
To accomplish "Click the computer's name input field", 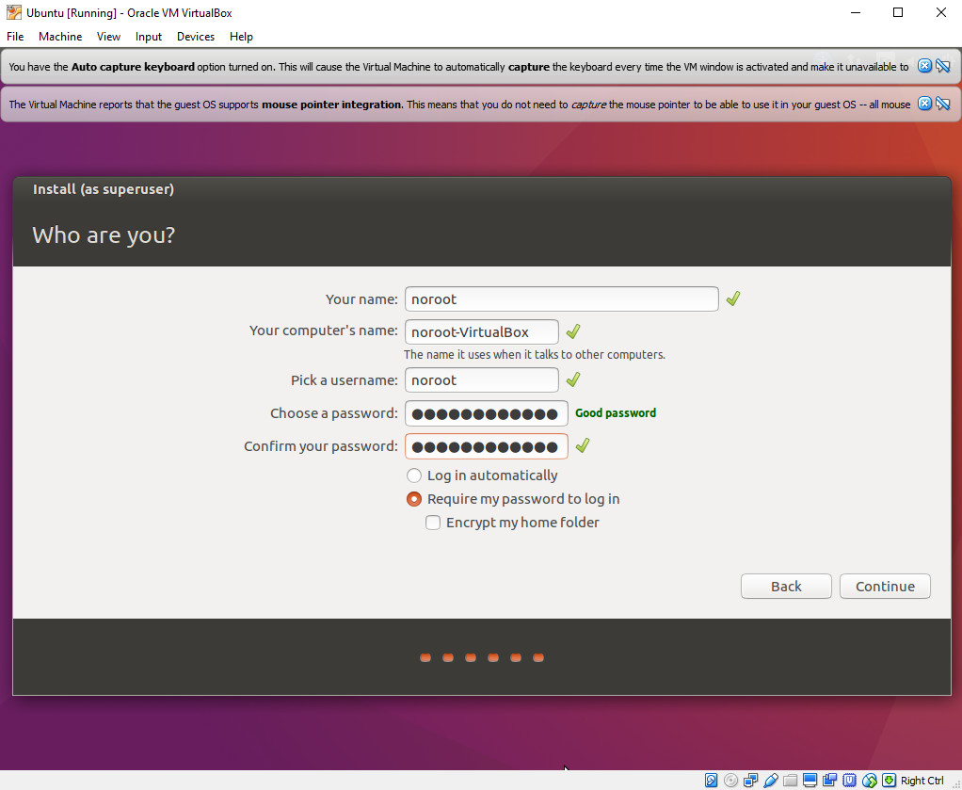I will [482, 332].
